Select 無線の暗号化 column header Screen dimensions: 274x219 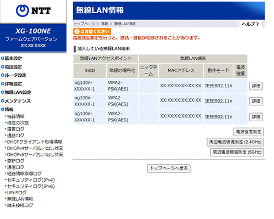[122, 71]
